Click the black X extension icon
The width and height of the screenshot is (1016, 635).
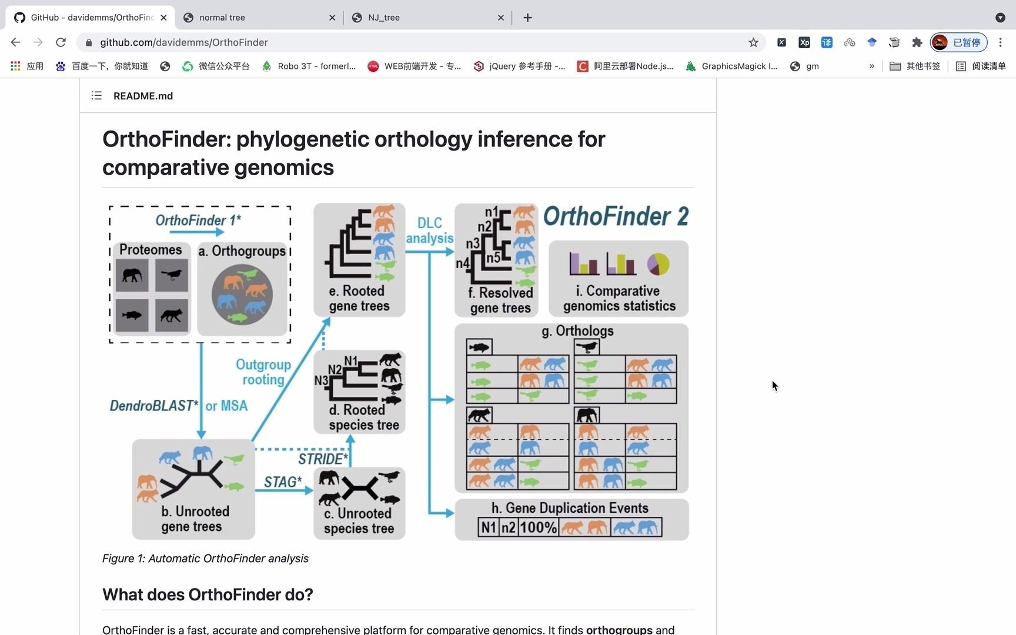pyautogui.click(x=781, y=42)
